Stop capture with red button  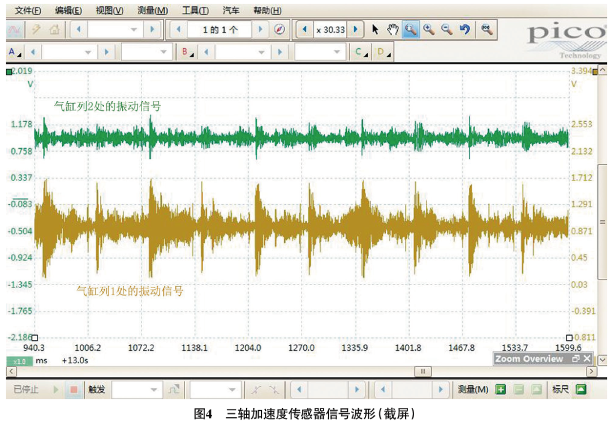tap(74, 389)
